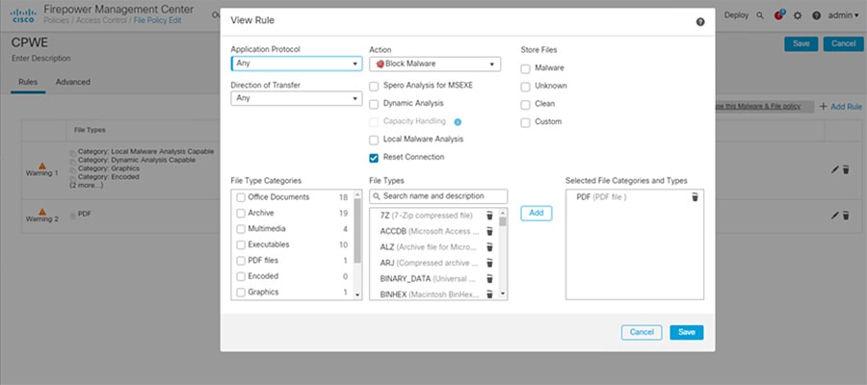Click Add Rule link
Image resolution: width=867 pixels, height=385 pixels.
(x=840, y=107)
